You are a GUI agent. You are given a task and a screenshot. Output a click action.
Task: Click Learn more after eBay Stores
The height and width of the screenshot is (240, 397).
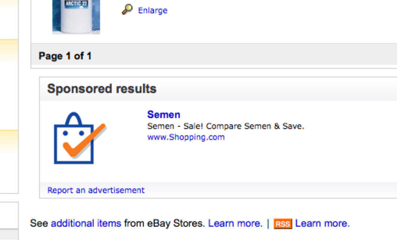pos(235,223)
